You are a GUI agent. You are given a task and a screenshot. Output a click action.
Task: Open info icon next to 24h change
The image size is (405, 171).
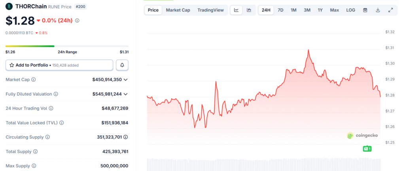pos(77,21)
